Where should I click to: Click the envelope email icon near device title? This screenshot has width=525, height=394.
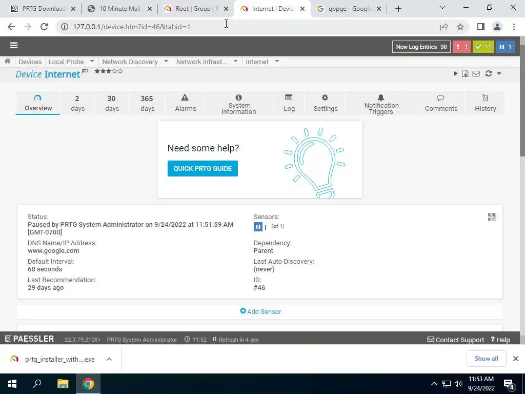click(x=476, y=73)
